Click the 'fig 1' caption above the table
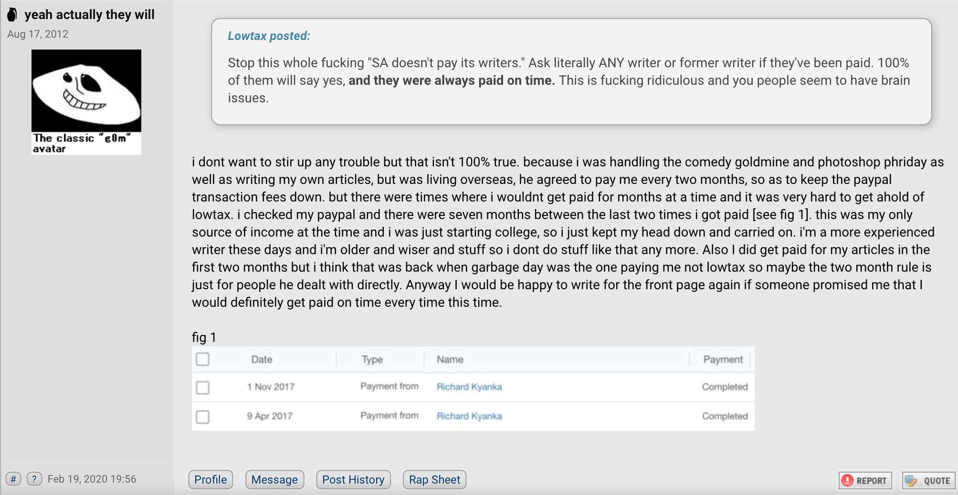The image size is (958, 495). [x=204, y=337]
